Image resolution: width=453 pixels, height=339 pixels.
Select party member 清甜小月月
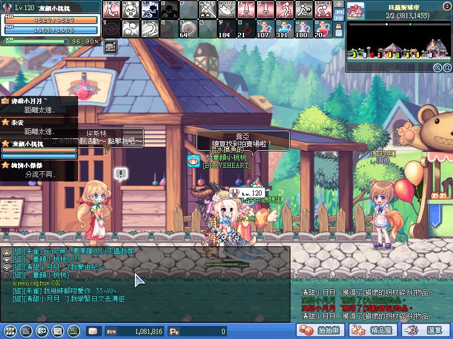click(x=39, y=105)
